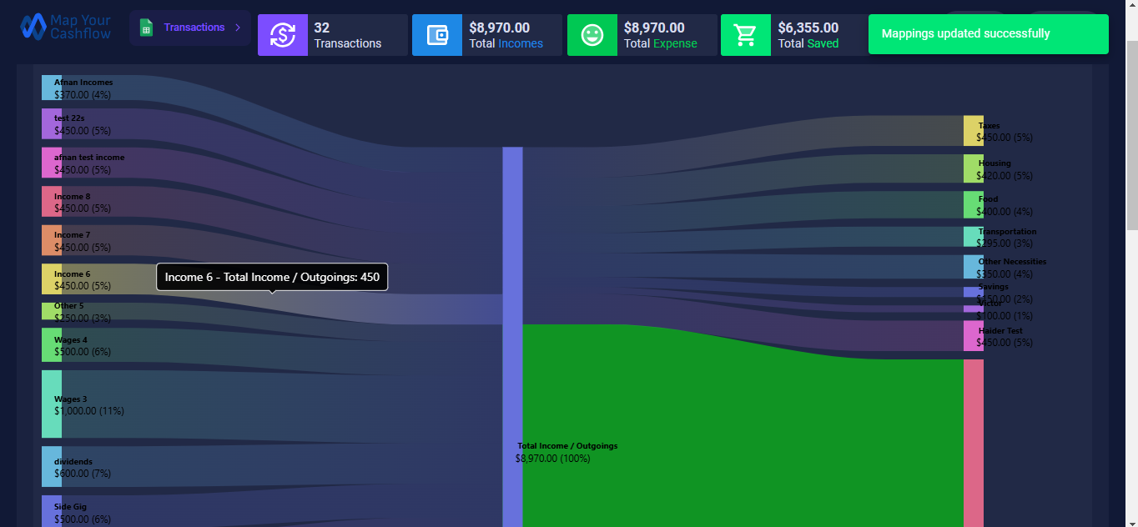Image resolution: width=1138 pixels, height=527 pixels.
Task: Click the Transportation teal node bar
Action: 974,237
